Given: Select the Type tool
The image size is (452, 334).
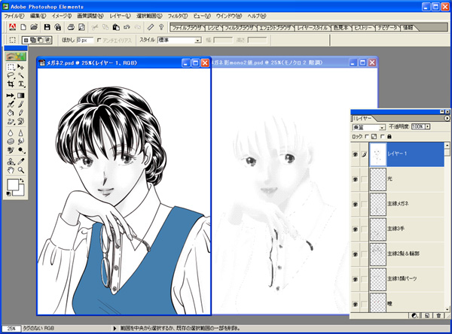Looking at the screenshot, I should pos(21,84).
